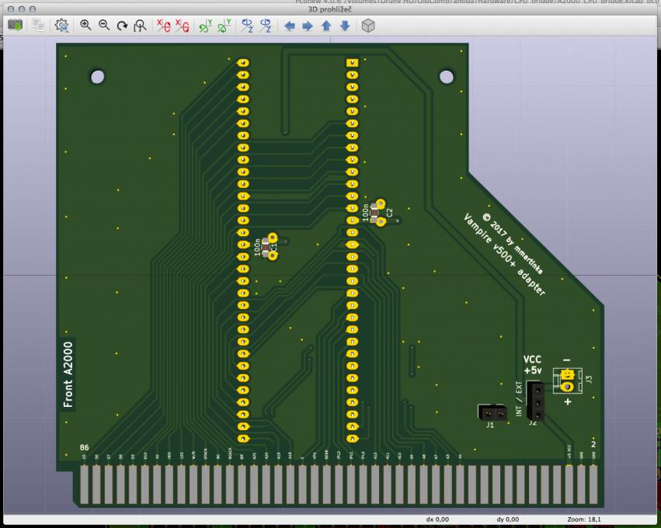Toggle orthographic projection cube icon
661x528 pixels.
pyautogui.click(x=368, y=26)
